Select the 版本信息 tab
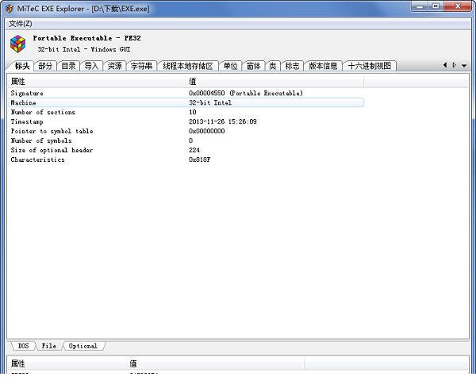476x388 pixels. coord(324,66)
